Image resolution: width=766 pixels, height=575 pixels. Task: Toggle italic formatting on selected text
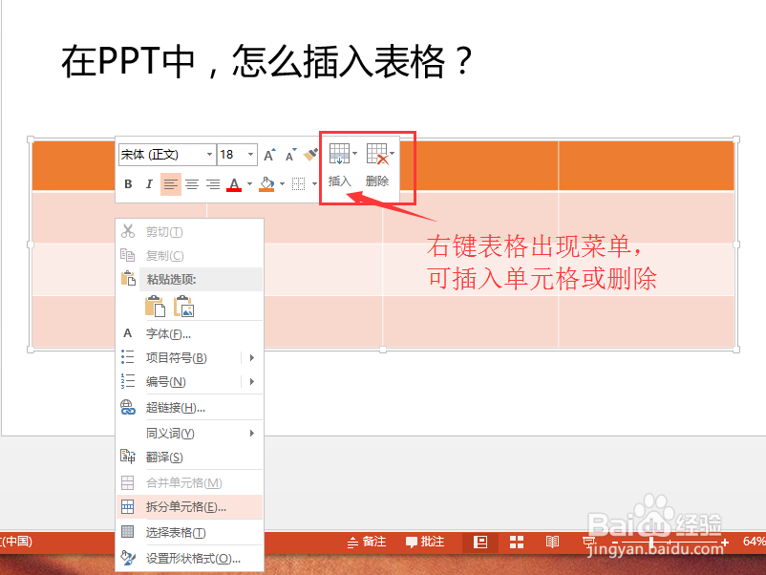tap(150, 183)
